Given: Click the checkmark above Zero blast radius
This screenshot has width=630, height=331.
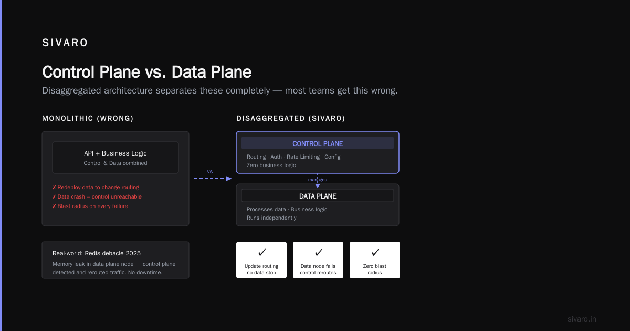Looking at the screenshot, I should [x=375, y=252].
